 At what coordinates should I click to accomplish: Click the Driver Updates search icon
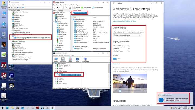(93, 8)
